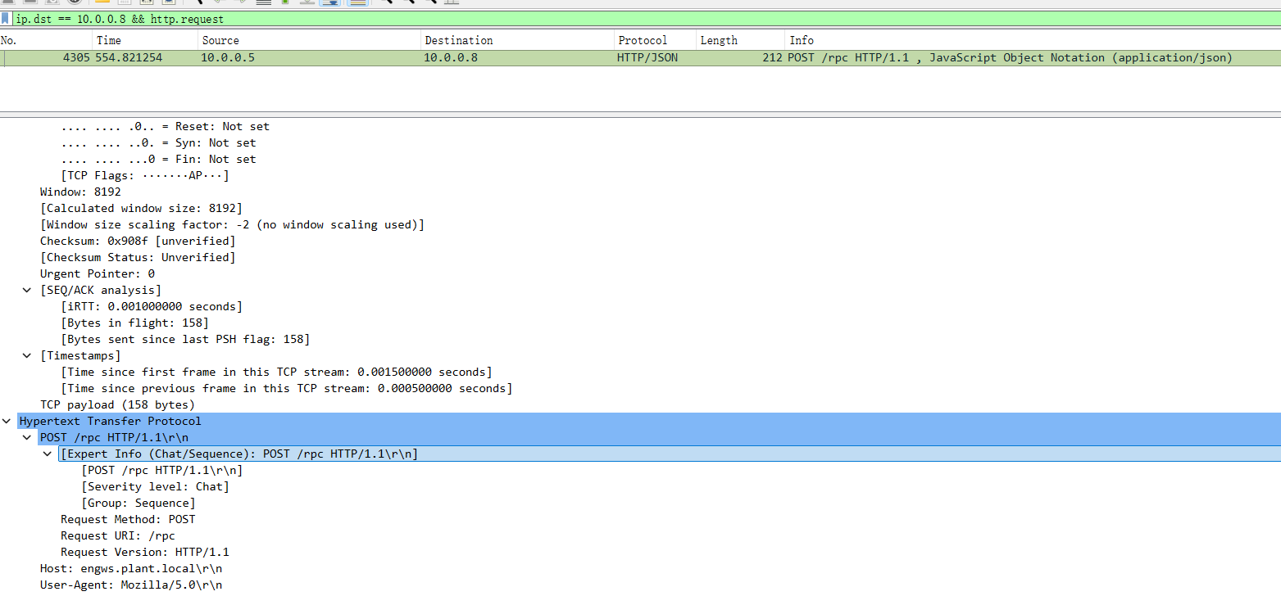
Task: Select the Host: engws.plant.local line
Action: (131, 568)
